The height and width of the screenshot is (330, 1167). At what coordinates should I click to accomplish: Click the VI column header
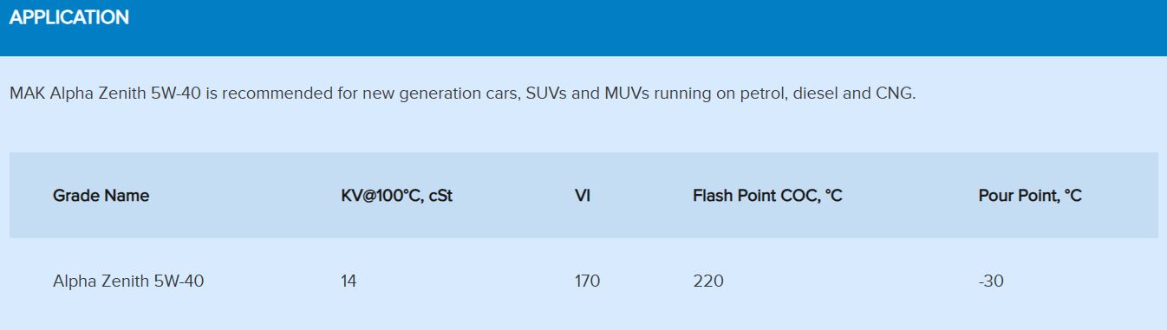(583, 196)
